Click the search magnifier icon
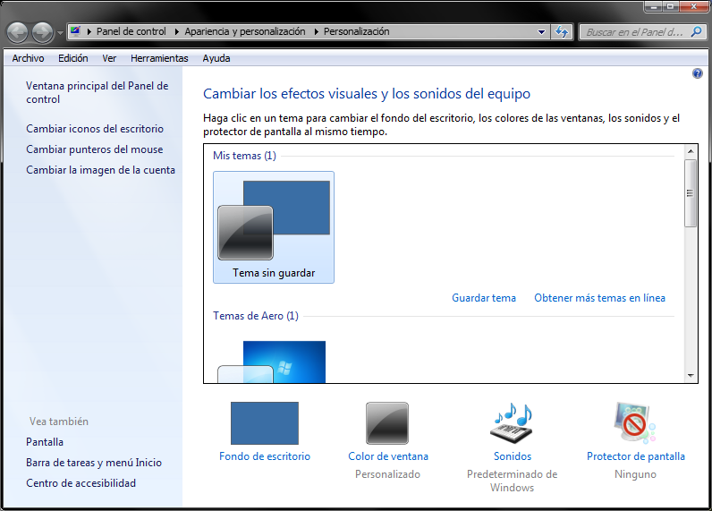The height and width of the screenshot is (511, 712). click(x=698, y=31)
